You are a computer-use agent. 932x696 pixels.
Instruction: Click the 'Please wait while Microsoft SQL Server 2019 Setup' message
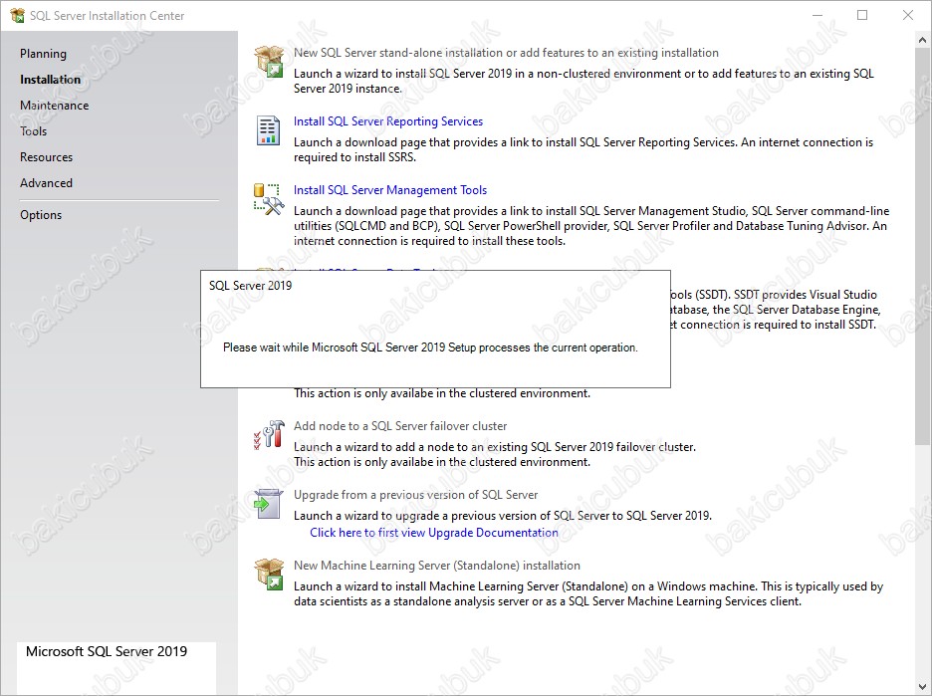430,348
